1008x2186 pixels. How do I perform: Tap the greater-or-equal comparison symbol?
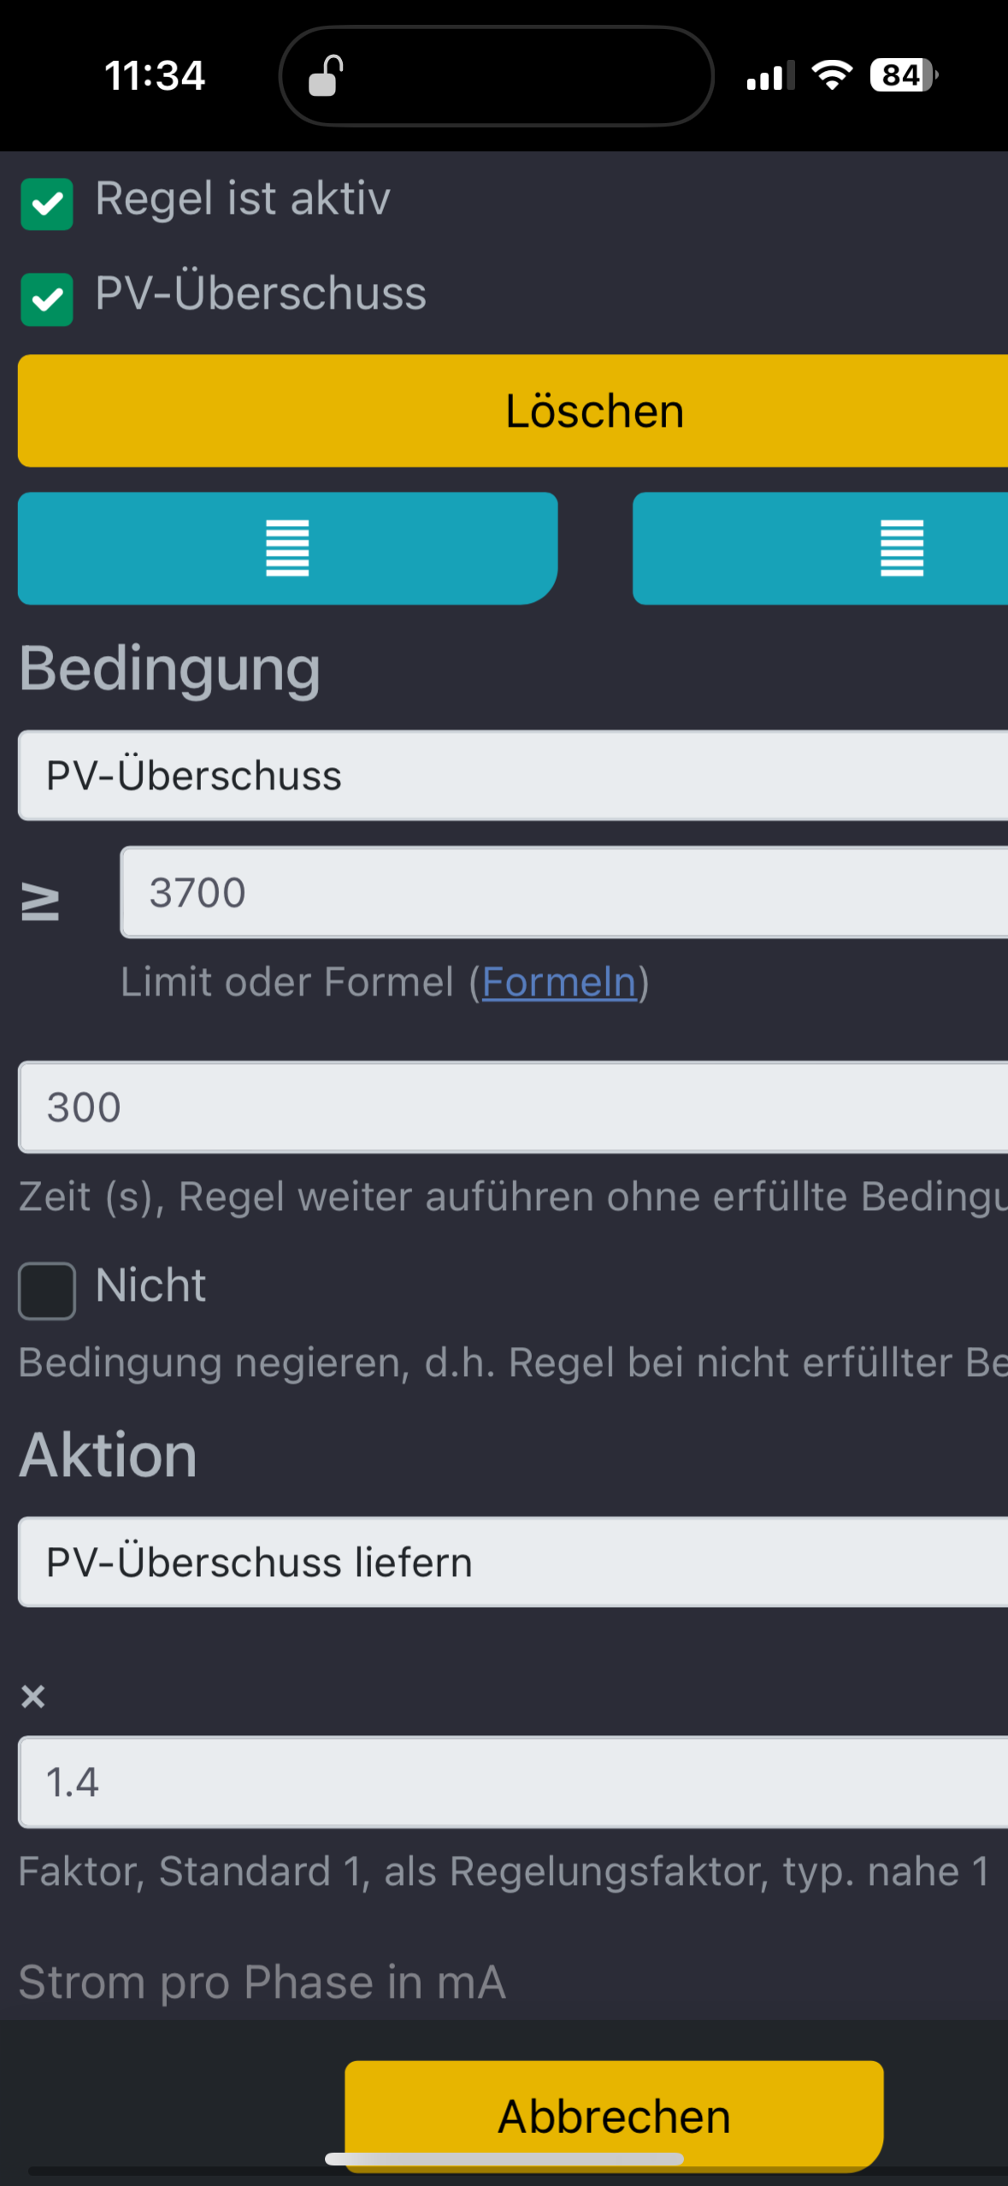40,902
